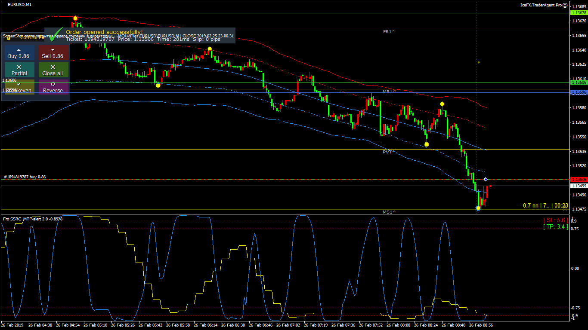
Task: Click the Sell 0.86 button
Action: 53,53
